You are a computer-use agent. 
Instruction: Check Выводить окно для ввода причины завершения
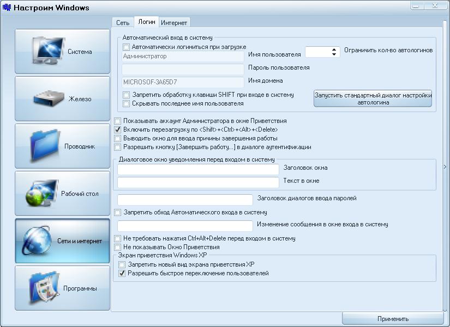click(x=117, y=138)
